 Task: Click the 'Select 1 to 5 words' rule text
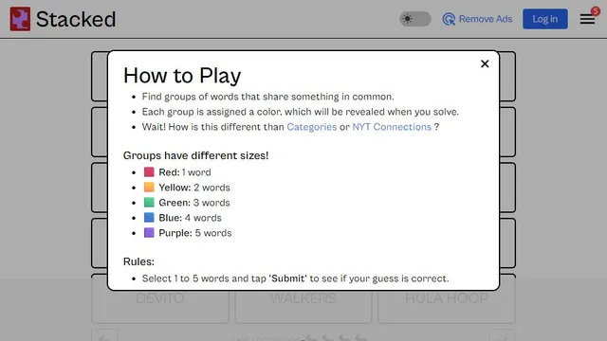[x=295, y=278]
